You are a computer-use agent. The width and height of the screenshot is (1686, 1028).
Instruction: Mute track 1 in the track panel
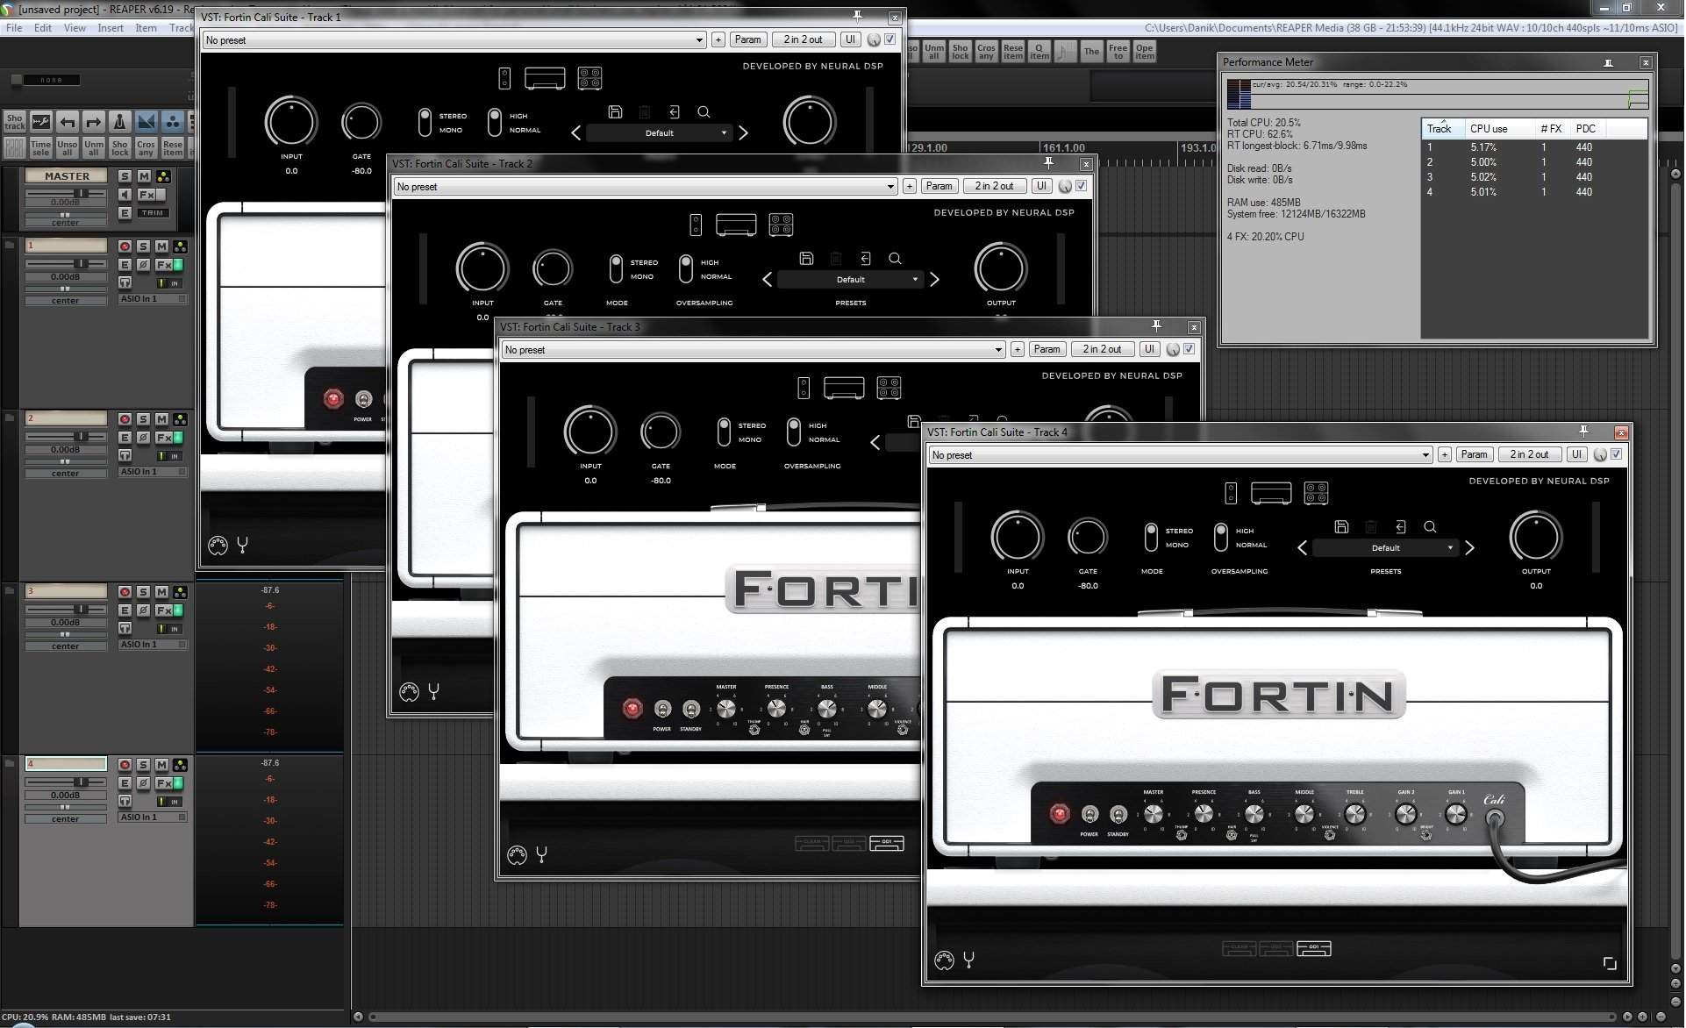[162, 246]
